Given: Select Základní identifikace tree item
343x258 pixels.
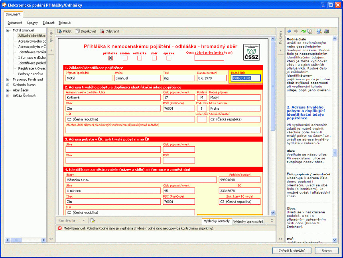Looking at the screenshot, I should point(32,36).
